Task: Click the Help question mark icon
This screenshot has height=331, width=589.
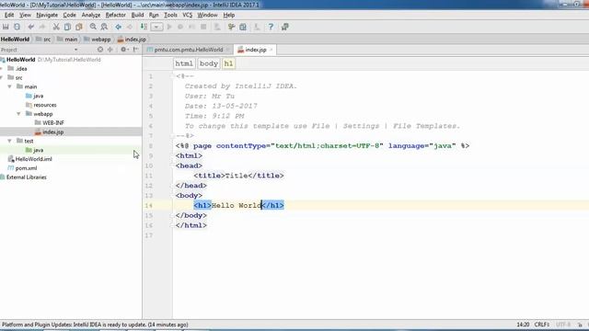Action: tap(271, 27)
